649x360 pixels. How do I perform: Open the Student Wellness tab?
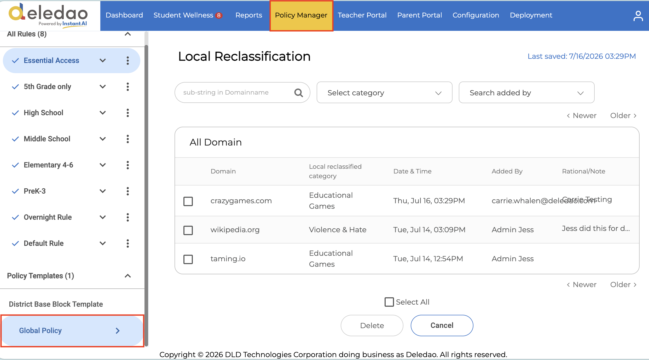183,15
